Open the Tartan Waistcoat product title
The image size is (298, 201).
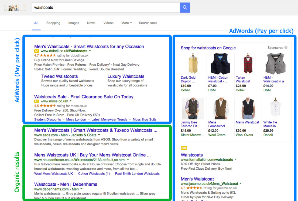tap(243, 79)
